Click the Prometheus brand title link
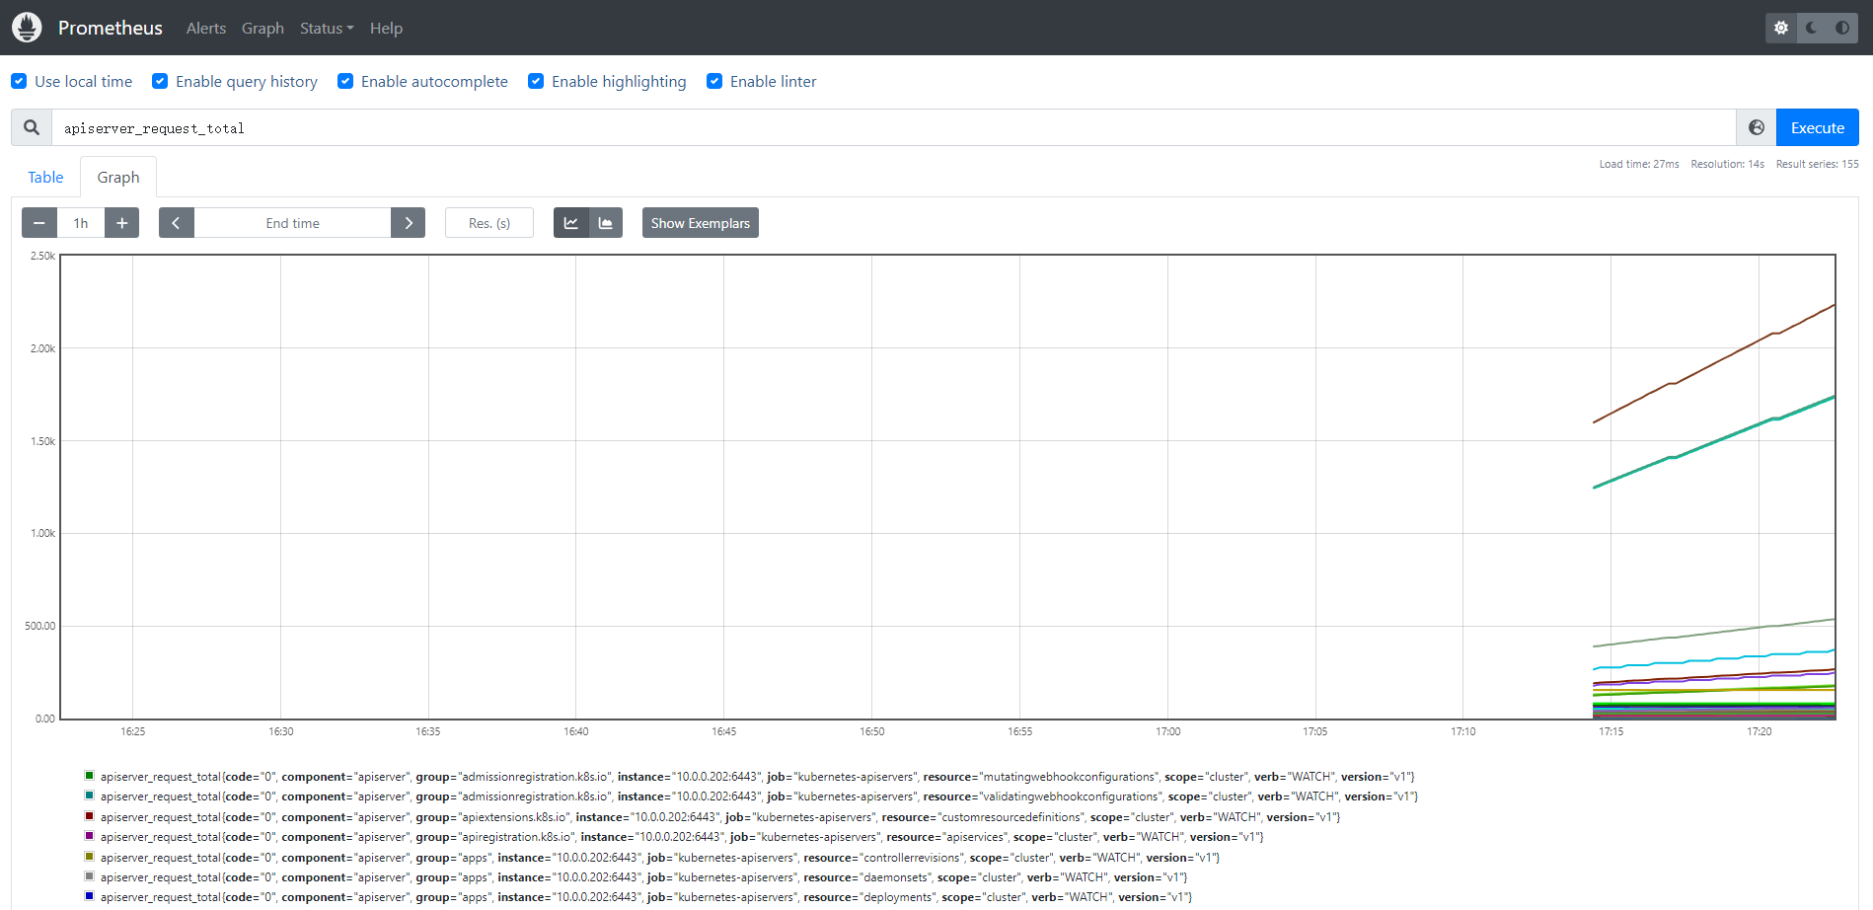 [x=111, y=28]
